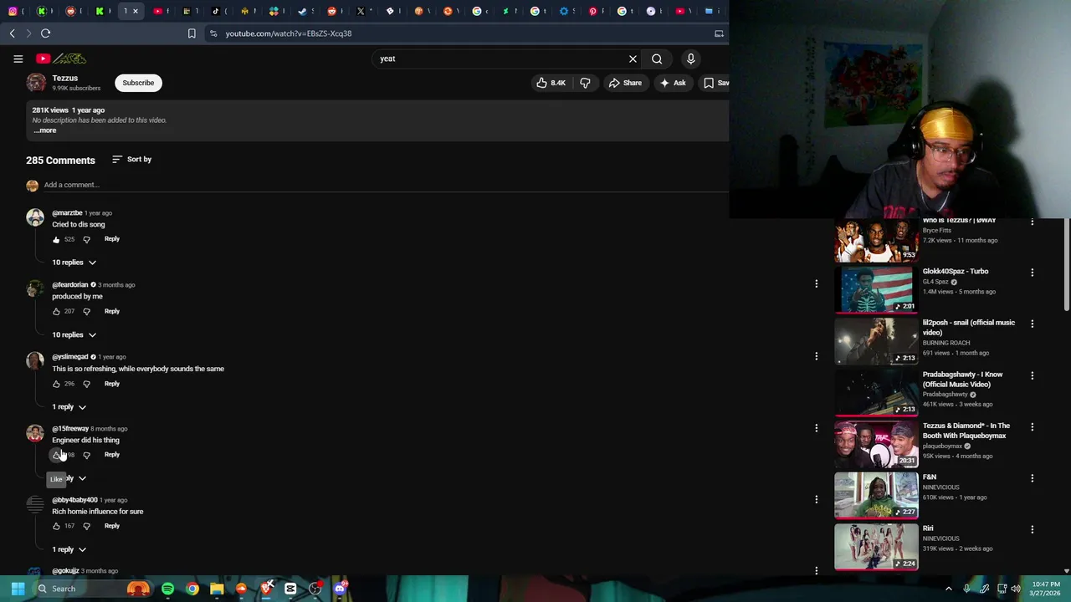This screenshot has height=602, width=1071.
Task: Dislike the "produced by me" comment
Action: click(86, 312)
